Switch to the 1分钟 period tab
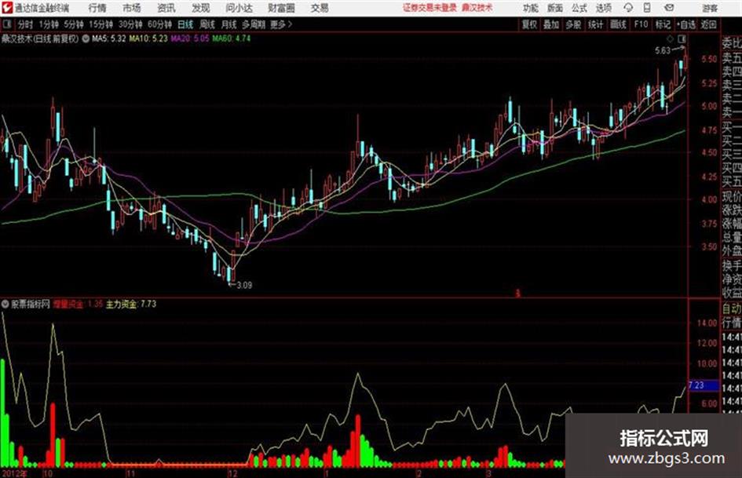Viewport: 742px width, 478px height. (49, 24)
